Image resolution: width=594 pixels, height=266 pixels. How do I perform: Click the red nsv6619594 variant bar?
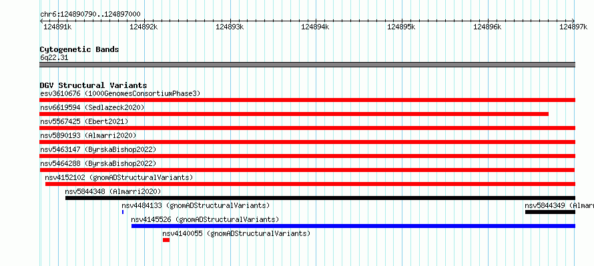click(294, 114)
